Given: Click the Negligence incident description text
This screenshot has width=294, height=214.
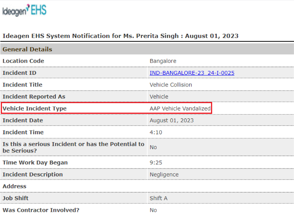Looking at the screenshot, I should (x=164, y=174).
